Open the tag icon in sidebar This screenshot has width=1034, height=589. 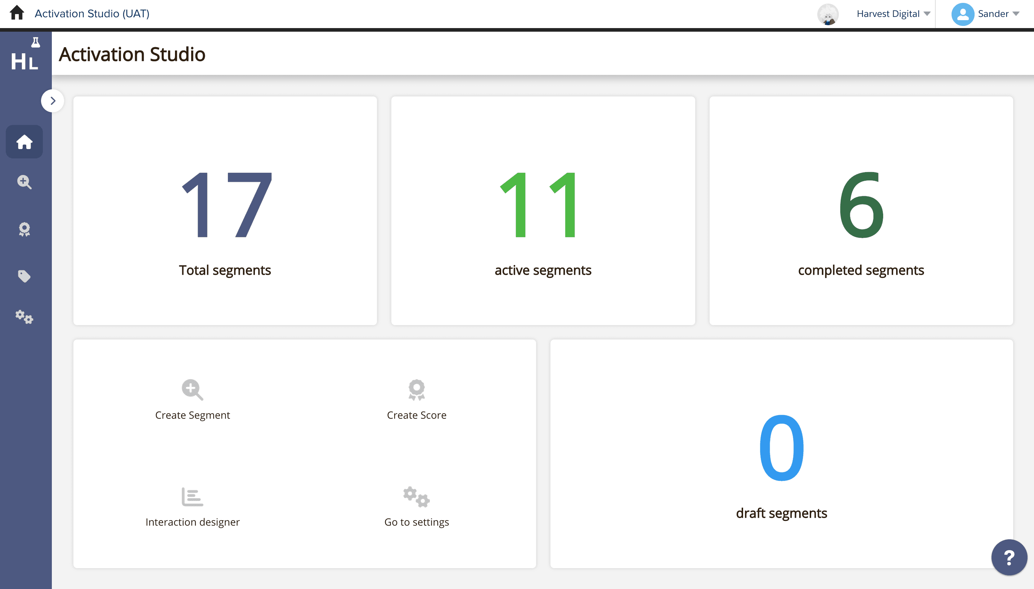(x=24, y=276)
